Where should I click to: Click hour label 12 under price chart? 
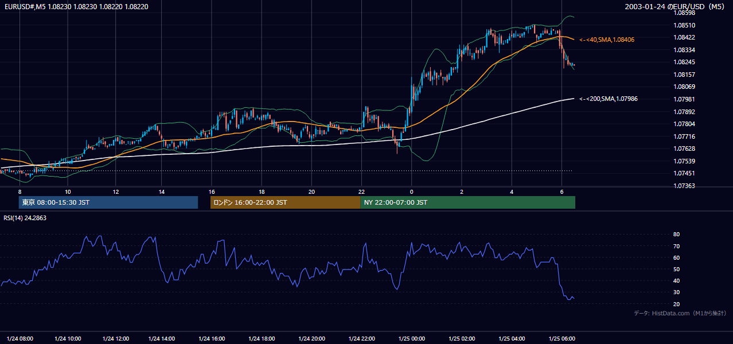tap(115, 191)
